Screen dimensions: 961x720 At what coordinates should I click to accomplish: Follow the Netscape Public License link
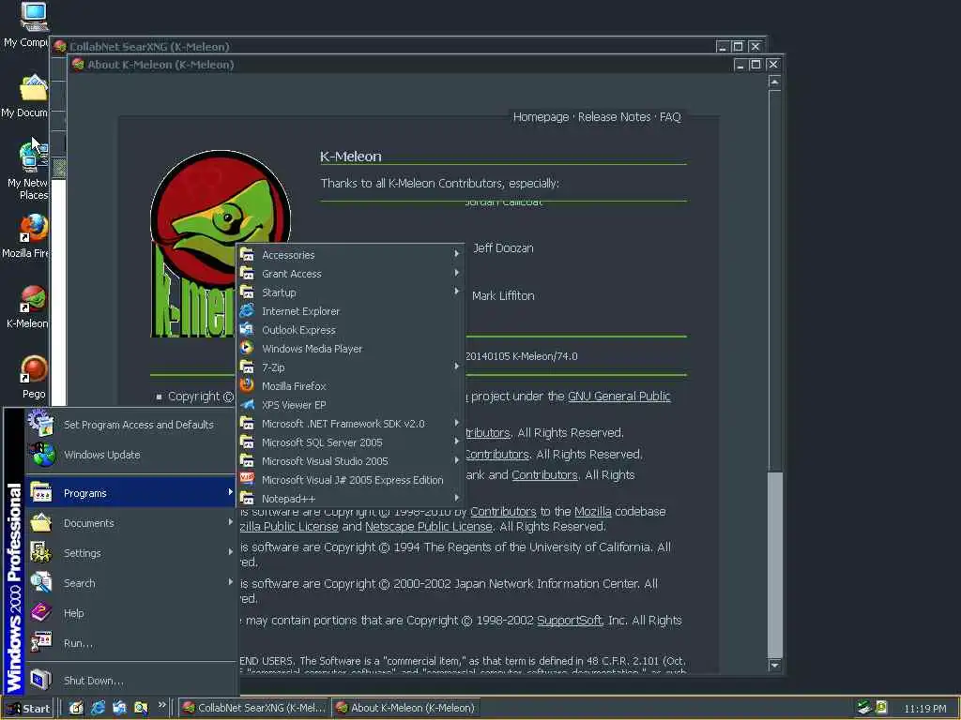coord(428,527)
